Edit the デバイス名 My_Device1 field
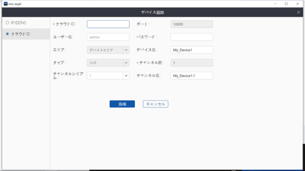Viewport: 305px width, 171px height. [x=191, y=50]
